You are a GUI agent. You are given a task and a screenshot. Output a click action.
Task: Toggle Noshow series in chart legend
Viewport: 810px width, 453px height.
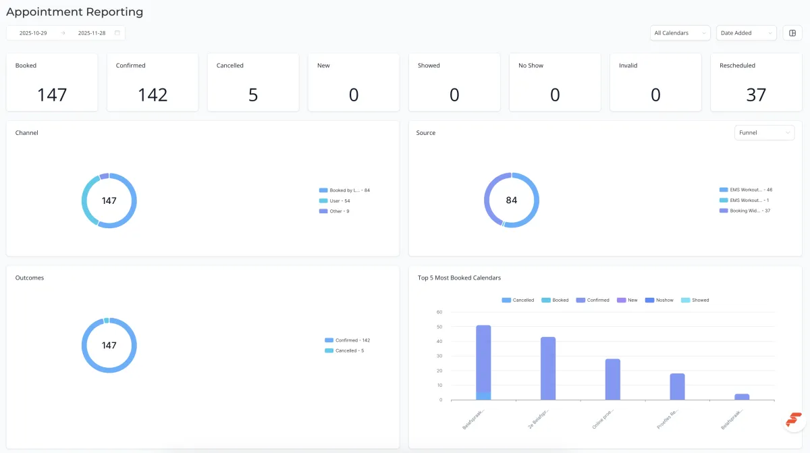coord(659,300)
